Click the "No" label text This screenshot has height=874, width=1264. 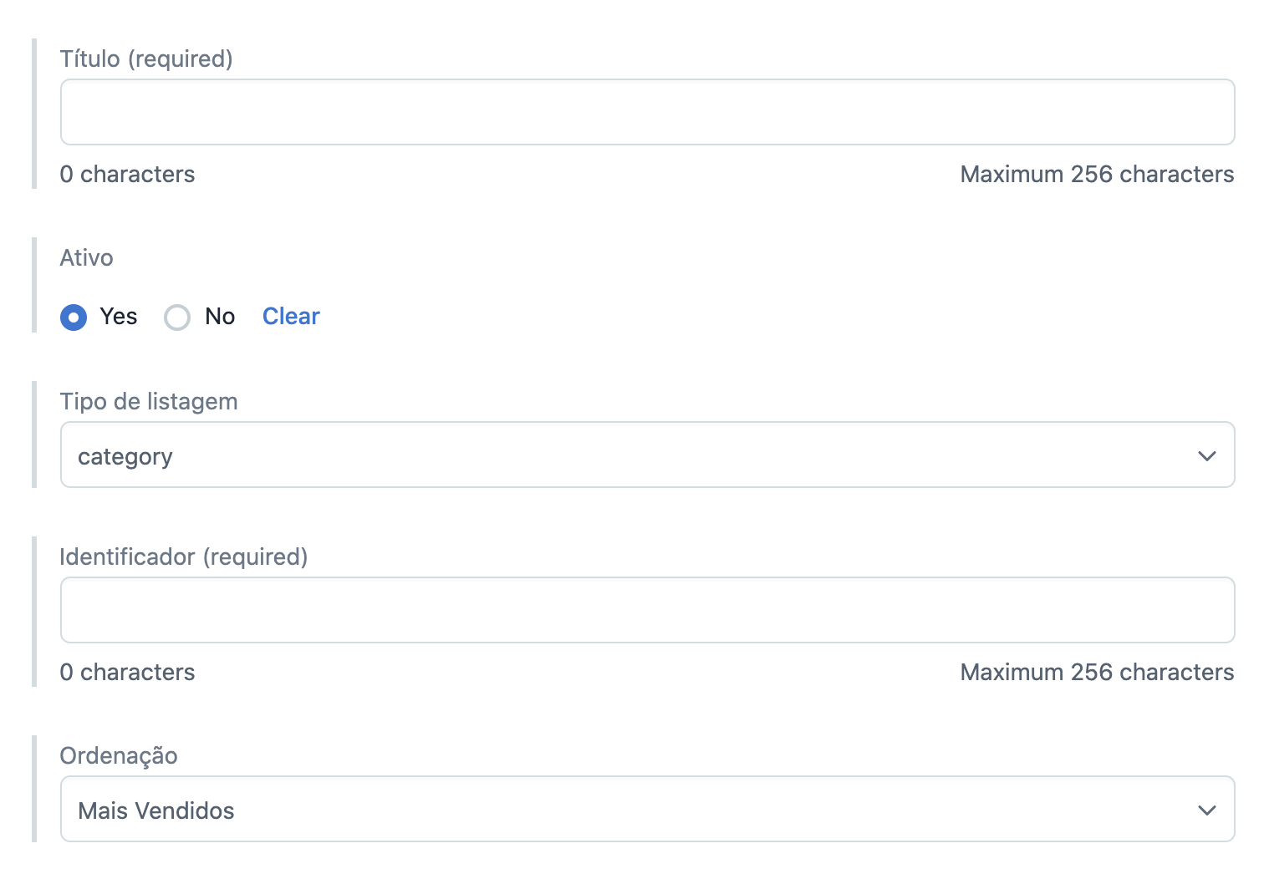click(220, 317)
